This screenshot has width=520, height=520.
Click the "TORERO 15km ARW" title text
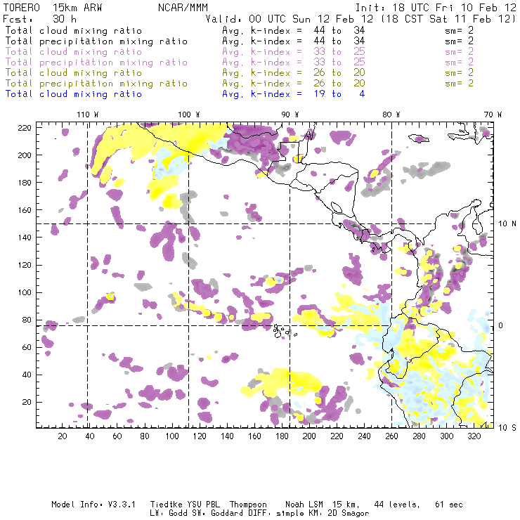tap(53, 8)
